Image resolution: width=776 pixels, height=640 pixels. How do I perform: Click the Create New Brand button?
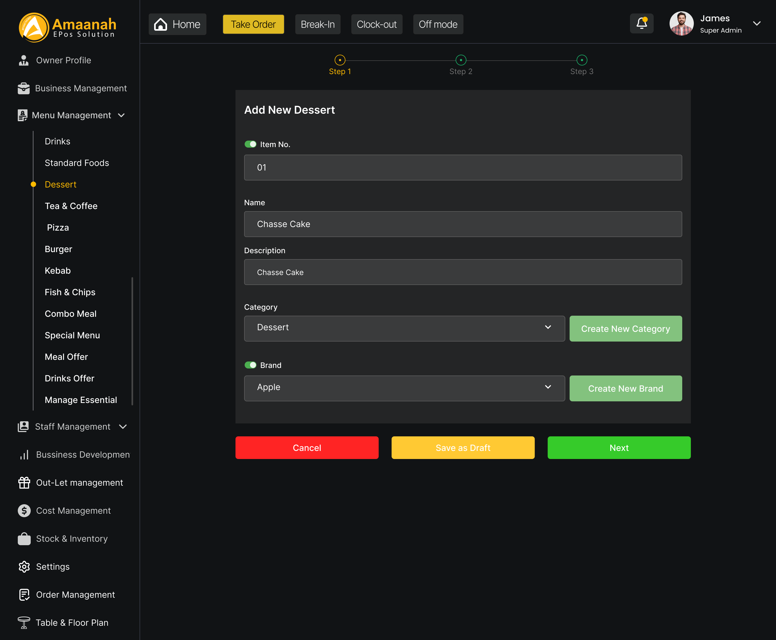626,388
